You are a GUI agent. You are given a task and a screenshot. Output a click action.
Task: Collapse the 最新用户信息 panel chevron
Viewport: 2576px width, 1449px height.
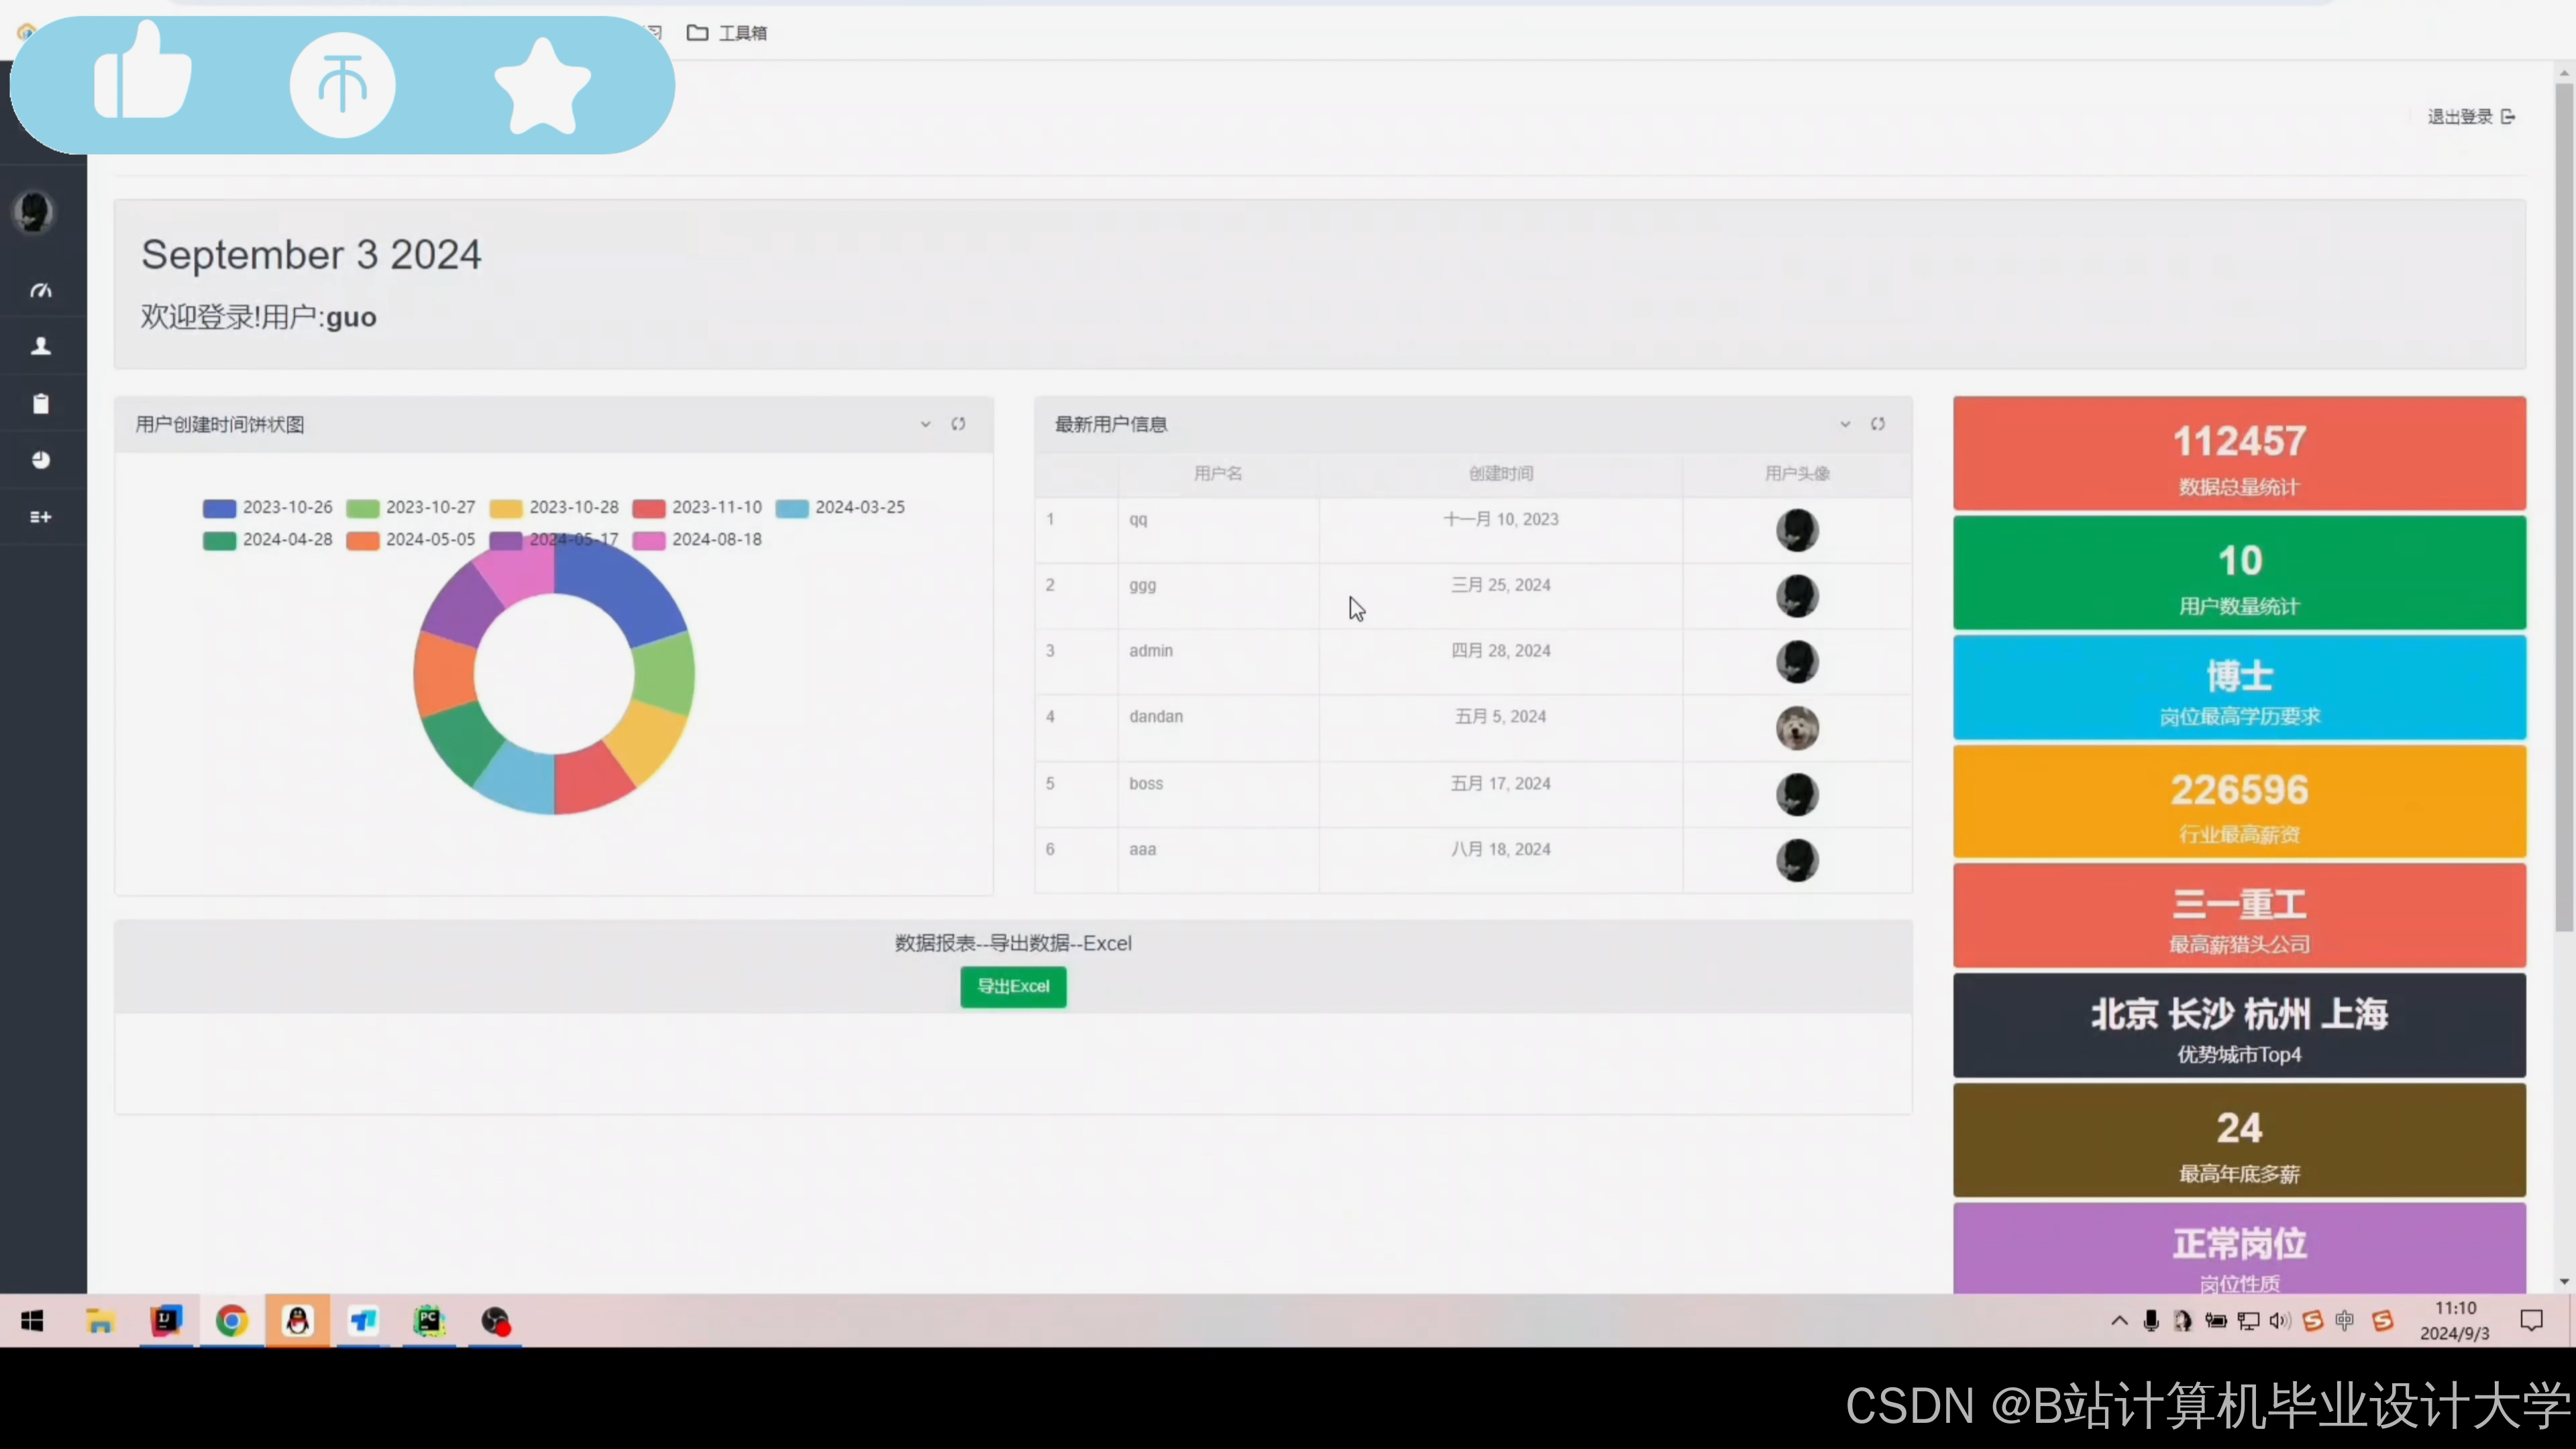pos(1845,424)
